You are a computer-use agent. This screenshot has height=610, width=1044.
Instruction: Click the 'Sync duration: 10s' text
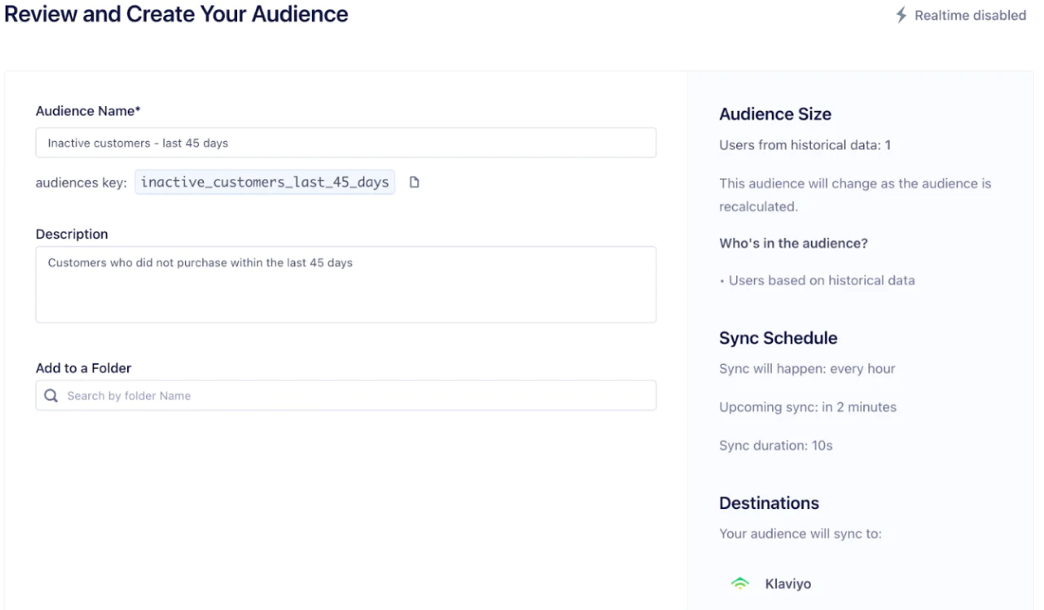click(775, 446)
